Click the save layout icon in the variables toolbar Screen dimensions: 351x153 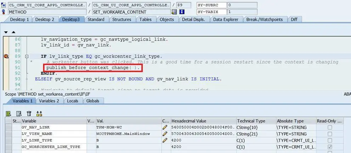[x=19, y=113]
